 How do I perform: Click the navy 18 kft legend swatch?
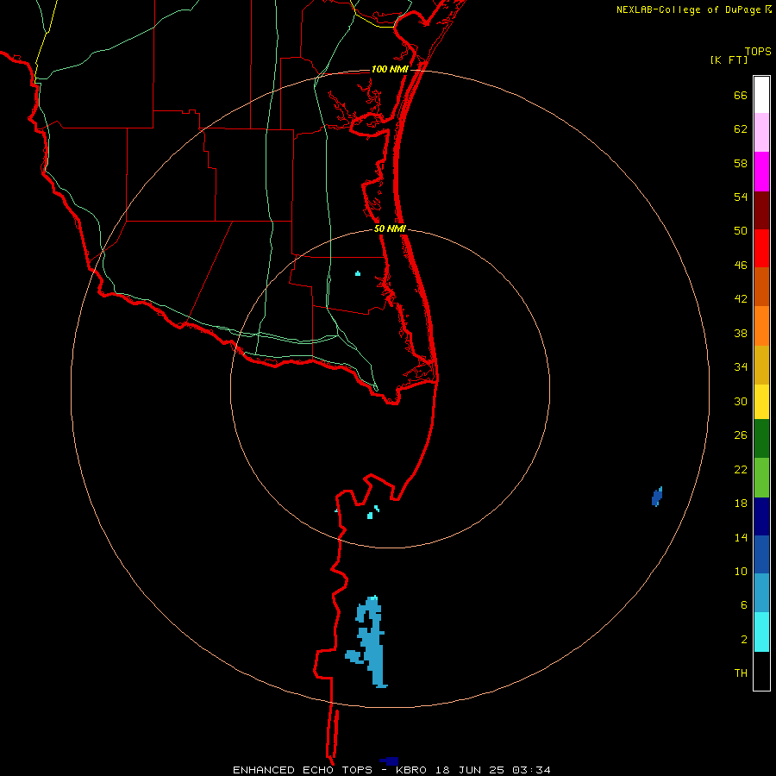761,516
